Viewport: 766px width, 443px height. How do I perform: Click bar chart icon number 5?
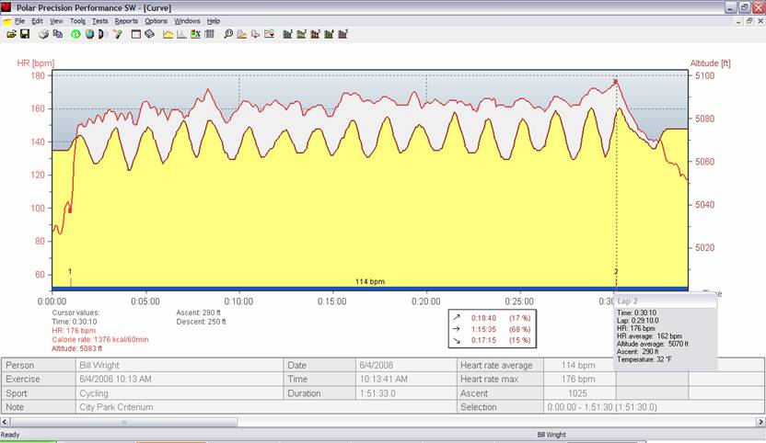[342, 34]
